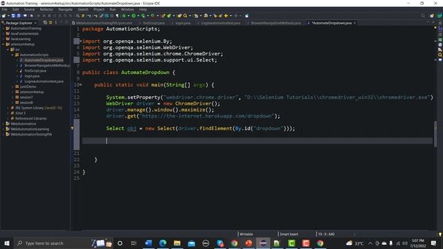The image size is (443, 249).
Task: Collapse the selenium4setup project node
Action: (3, 44)
